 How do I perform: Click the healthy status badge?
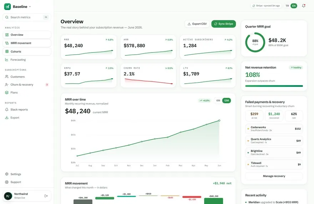pos(296,68)
